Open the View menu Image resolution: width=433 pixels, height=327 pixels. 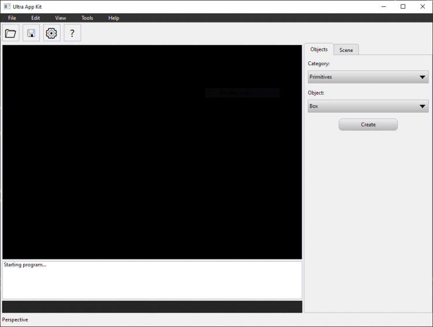(61, 18)
